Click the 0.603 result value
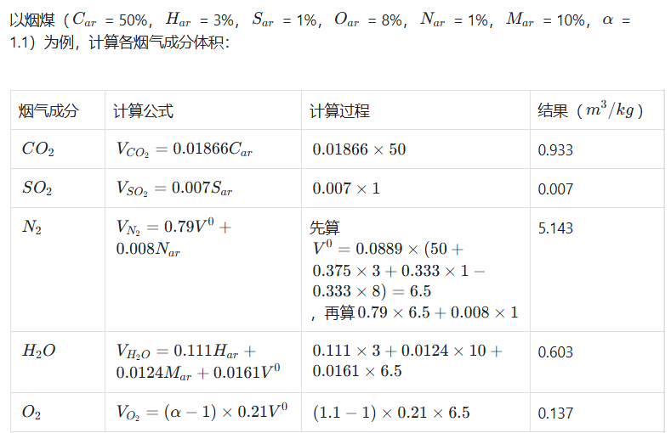 [555, 351]
